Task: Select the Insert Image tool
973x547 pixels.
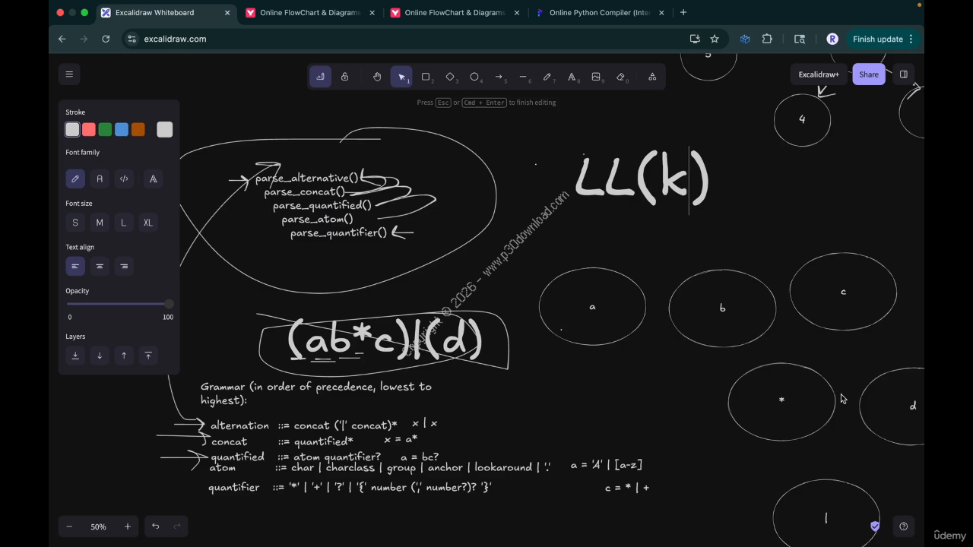Action: [x=596, y=77]
